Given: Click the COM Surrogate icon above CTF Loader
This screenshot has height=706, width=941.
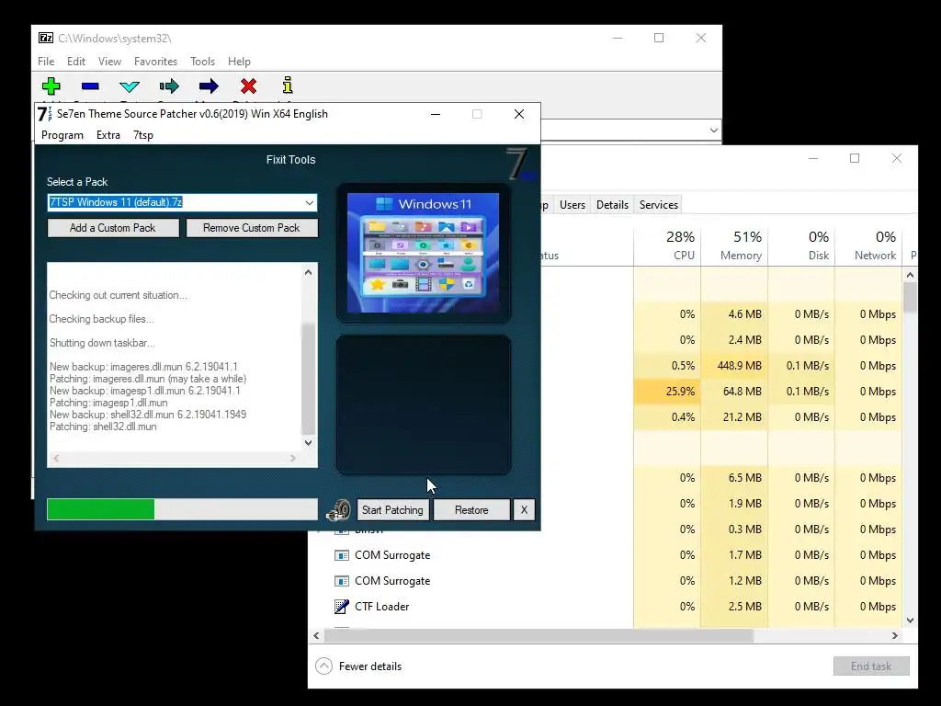Looking at the screenshot, I should pos(342,581).
